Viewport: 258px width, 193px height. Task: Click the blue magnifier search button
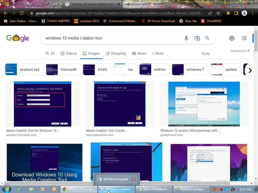point(207,38)
